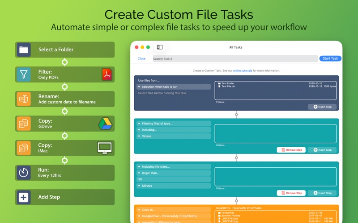Click the empty file type filter results list

[x=275, y=133]
